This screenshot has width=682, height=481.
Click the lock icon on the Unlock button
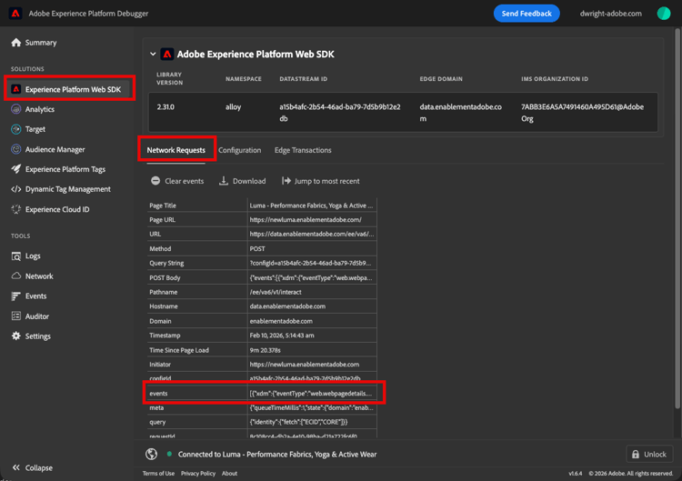click(x=636, y=454)
